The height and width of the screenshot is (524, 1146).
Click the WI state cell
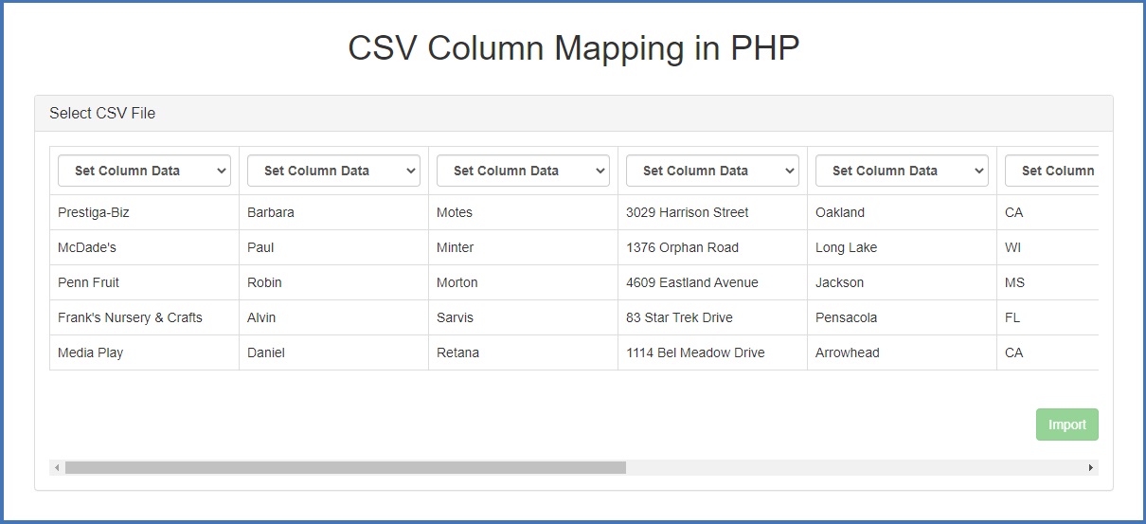click(1048, 247)
